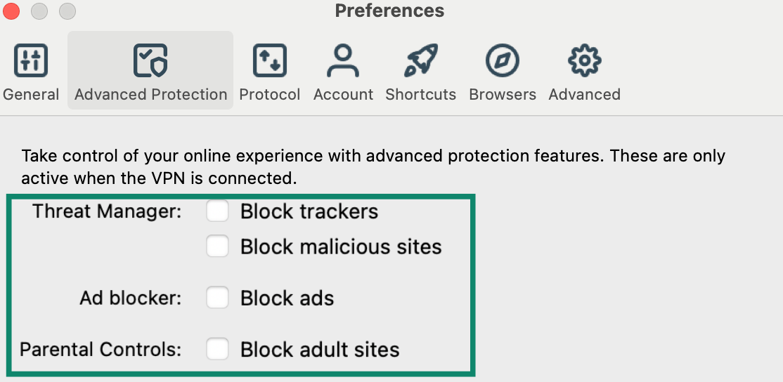Click the "Block malicious sites" label text
The width and height of the screenshot is (783, 382).
pyautogui.click(x=341, y=247)
